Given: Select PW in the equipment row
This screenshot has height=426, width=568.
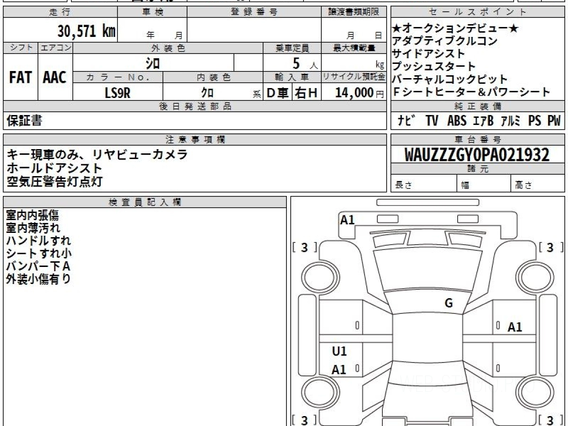Looking at the screenshot, I should [x=554, y=121].
